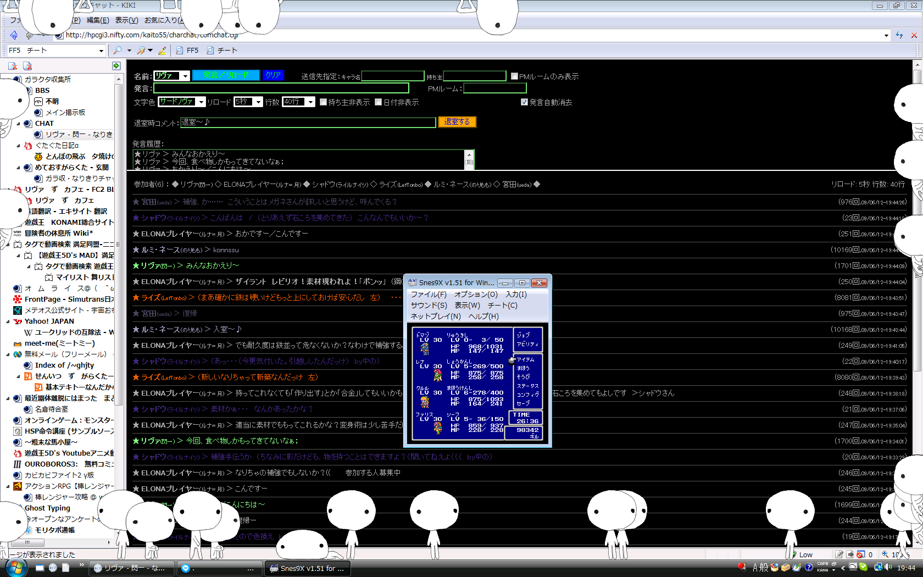Click the 発言 message input field
Screen dimensions: 923x577
tap(281, 88)
